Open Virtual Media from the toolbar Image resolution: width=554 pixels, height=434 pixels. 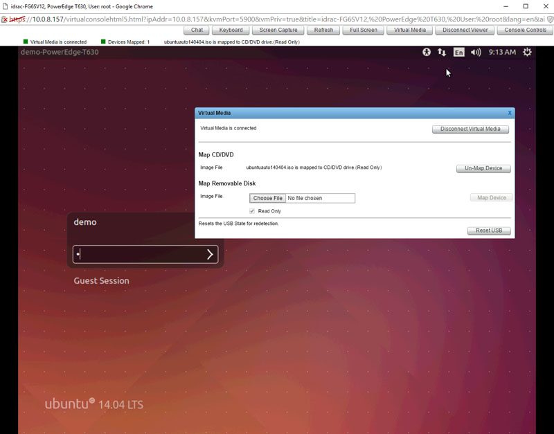tap(409, 30)
